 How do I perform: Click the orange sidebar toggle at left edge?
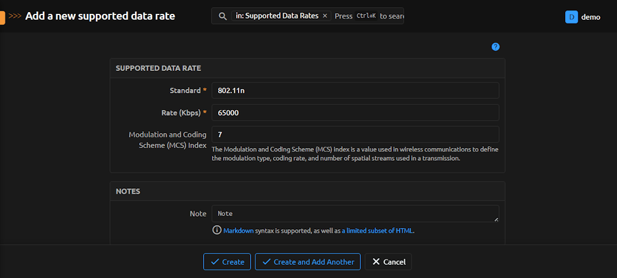2,17
